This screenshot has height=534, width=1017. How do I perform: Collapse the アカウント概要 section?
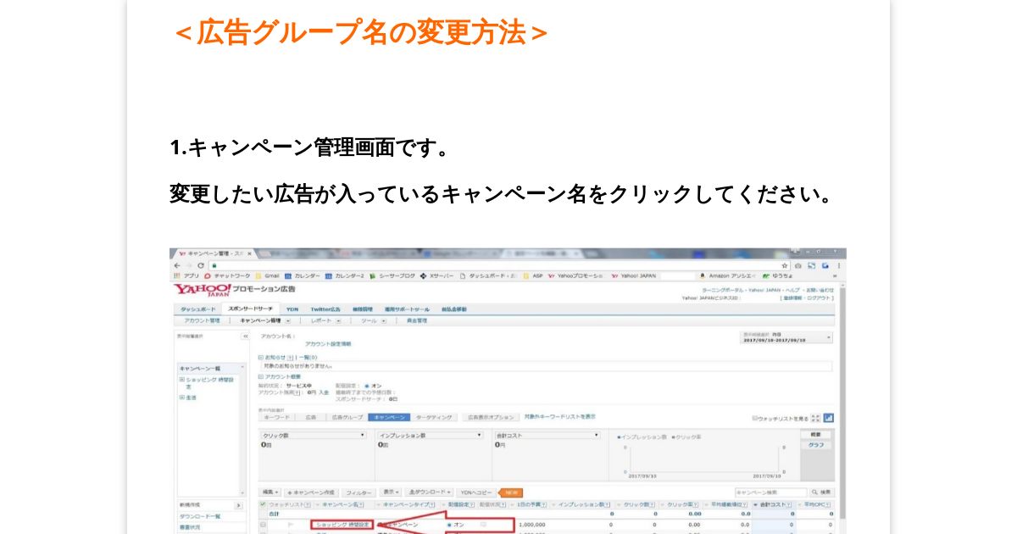pos(261,375)
